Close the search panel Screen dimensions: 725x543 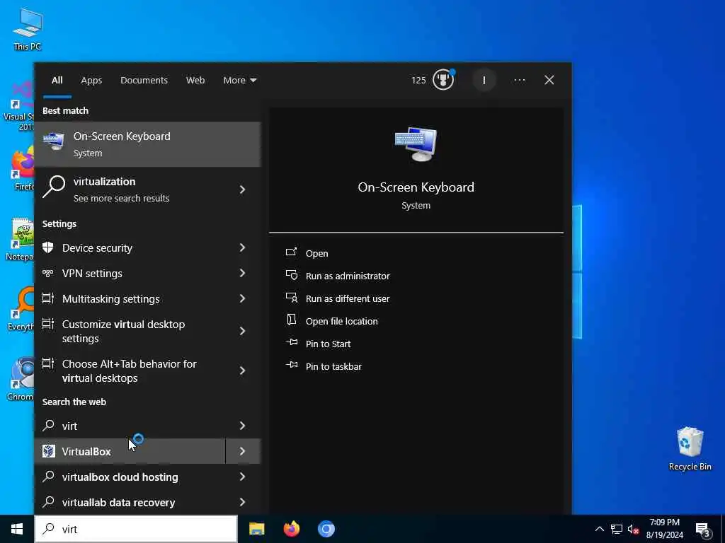click(549, 81)
